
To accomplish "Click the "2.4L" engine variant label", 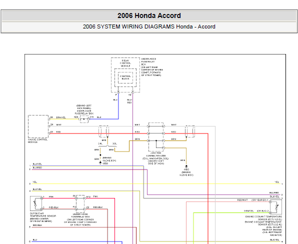I will point(100,143).
